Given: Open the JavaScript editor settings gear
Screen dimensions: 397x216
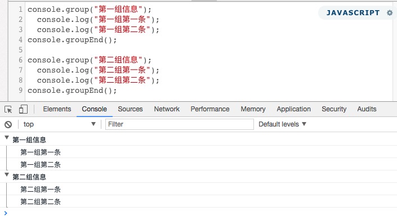Looking at the screenshot, I should pyautogui.click(x=390, y=12).
